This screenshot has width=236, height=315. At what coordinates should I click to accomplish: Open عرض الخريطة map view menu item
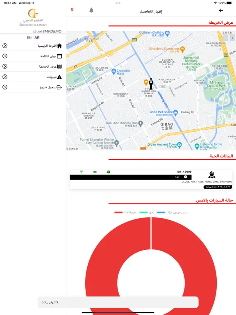(x=32, y=66)
